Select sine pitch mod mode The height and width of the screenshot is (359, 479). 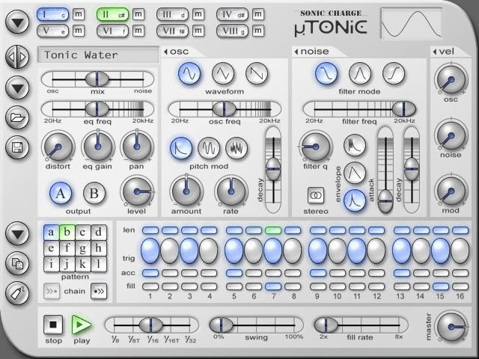(209, 148)
